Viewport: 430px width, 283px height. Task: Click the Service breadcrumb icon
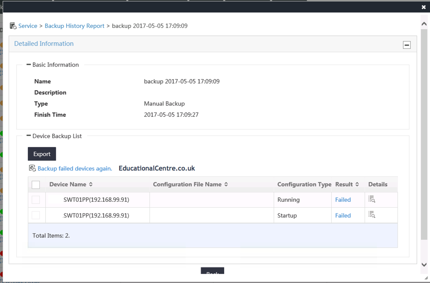(13, 26)
